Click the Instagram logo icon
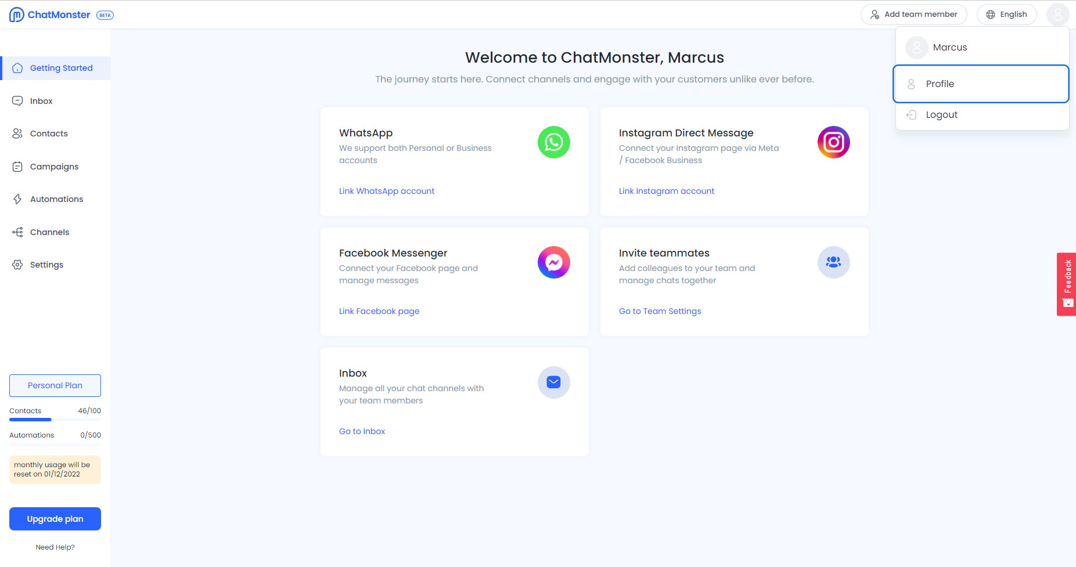The width and height of the screenshot is (1076, 567). point(834,142)
